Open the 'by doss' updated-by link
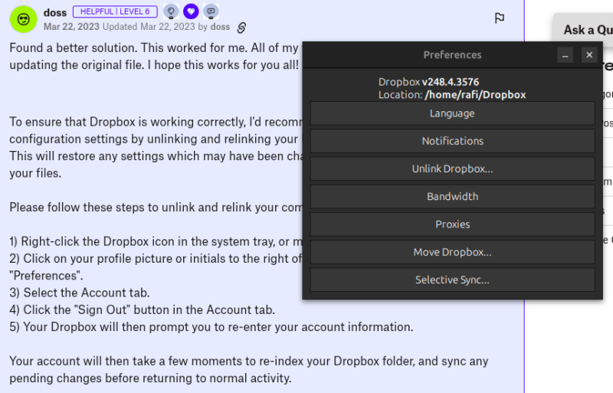This screenshot has width=613, height=393. [220, 27]
